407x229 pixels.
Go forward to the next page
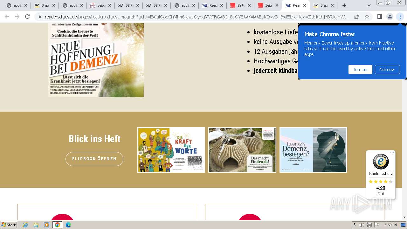pos(17,17)
